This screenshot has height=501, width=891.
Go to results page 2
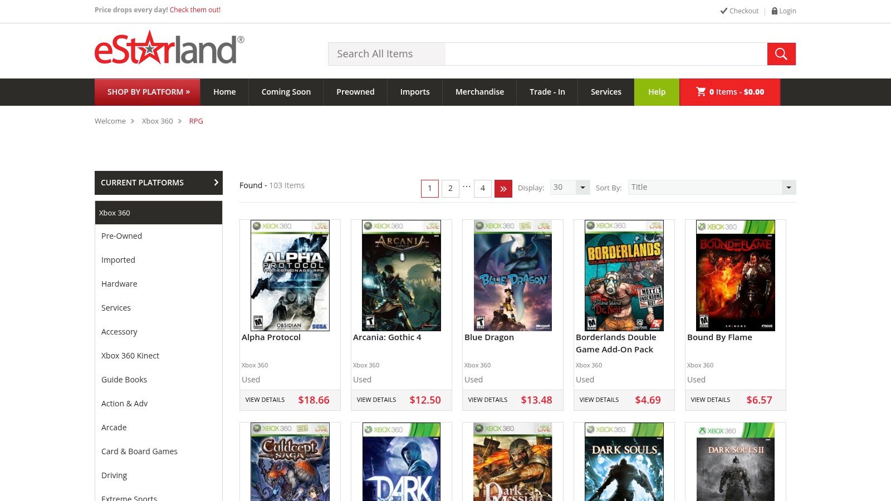point(451,189)
